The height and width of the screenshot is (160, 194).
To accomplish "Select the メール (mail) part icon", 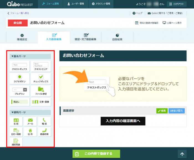I will tap(30, 122).
